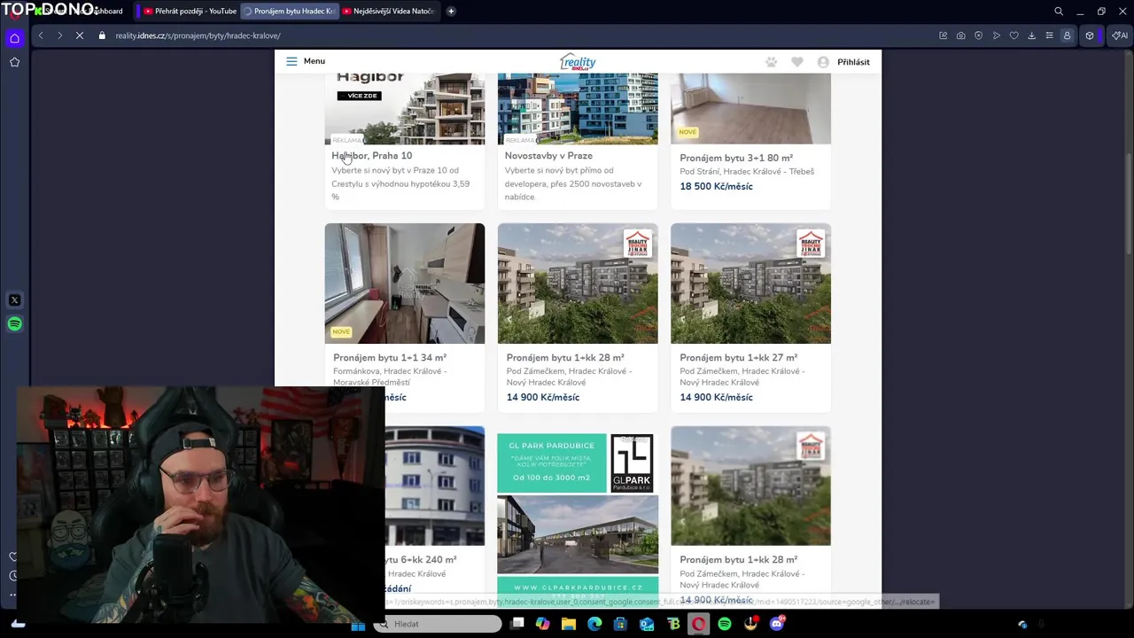Open listing Pronájem bytu 1+1 34 m²
The width and height of the screenshot is (1134, 638).
point(390,358)
